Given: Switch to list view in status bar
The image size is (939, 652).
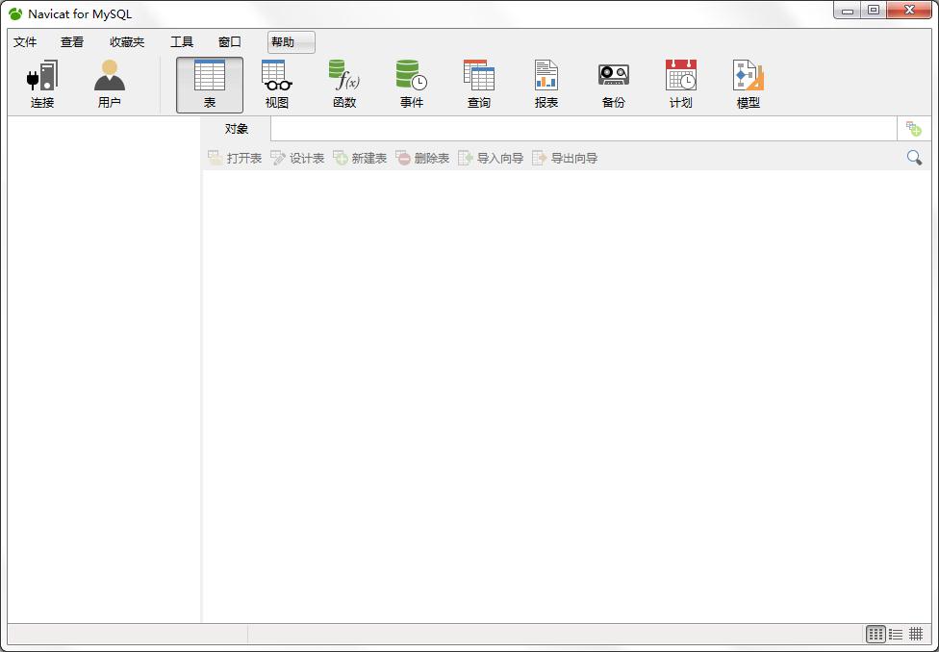Looking at the screenshot, I should pyautogui.click(x=896, y=634).
